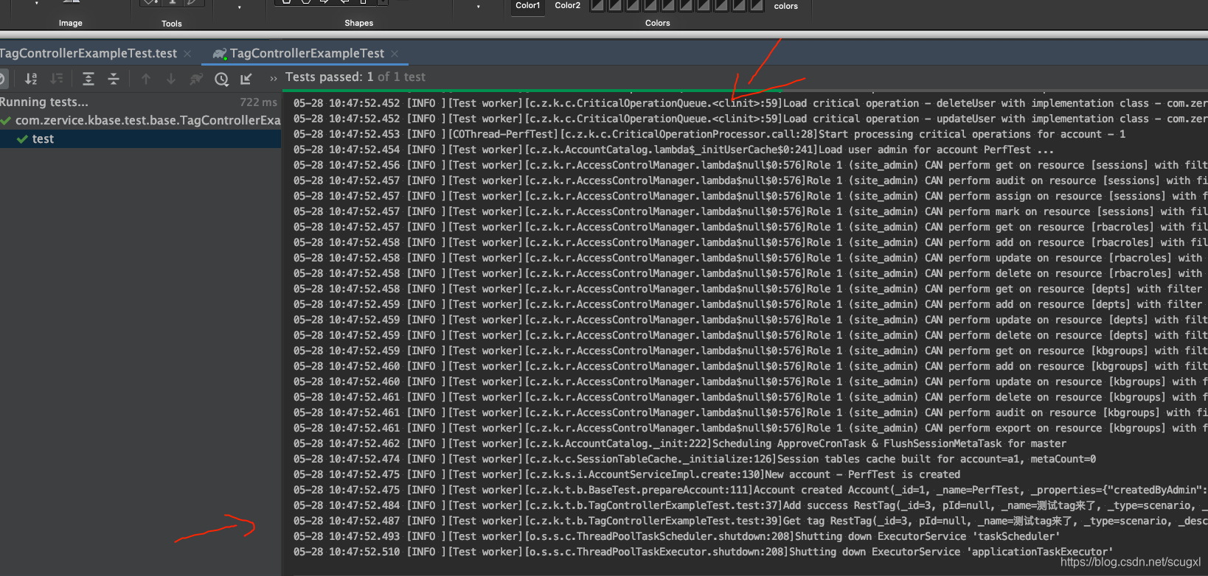Open Brushes dropdown arrow beside Tools group
The width and height of the screenshot is (1208, 576).
pos(239,8)
